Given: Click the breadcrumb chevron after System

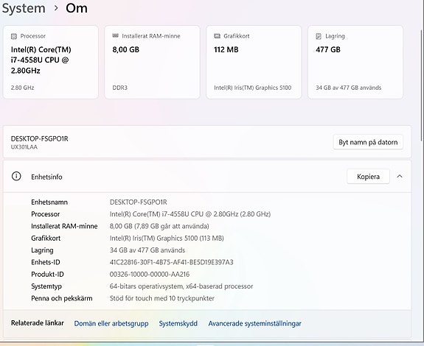Looking at the screenshot, I should [56, 8].
